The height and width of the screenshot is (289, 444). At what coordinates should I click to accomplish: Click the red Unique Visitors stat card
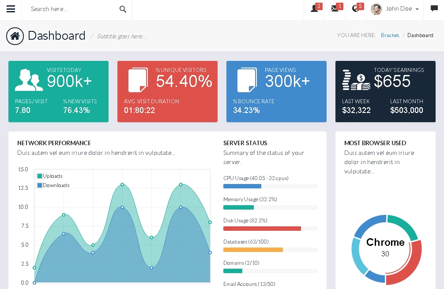coord(167,91)
